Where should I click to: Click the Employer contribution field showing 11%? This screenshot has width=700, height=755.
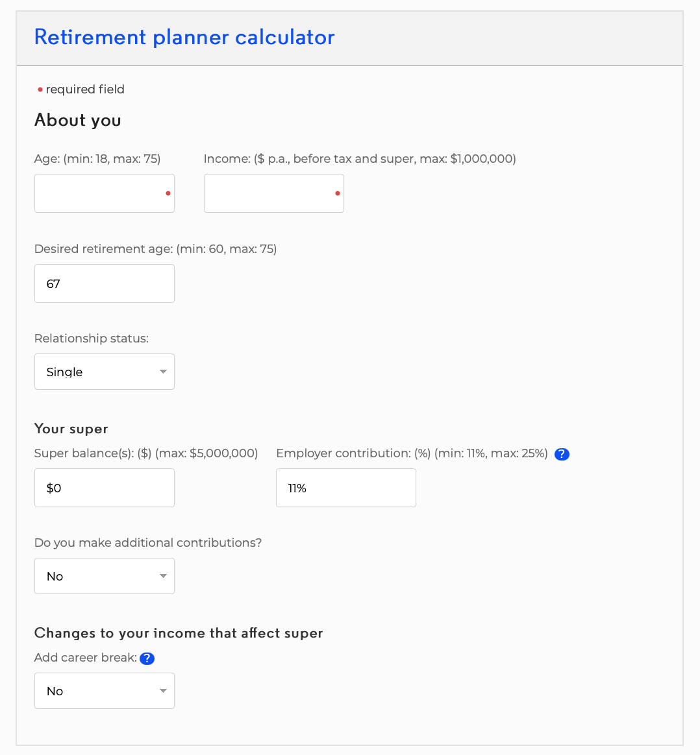pos(345,488)
